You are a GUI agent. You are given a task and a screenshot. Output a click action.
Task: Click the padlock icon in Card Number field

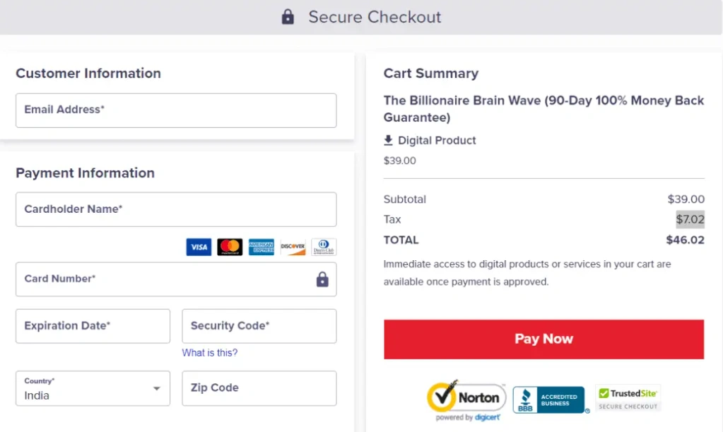322,279
